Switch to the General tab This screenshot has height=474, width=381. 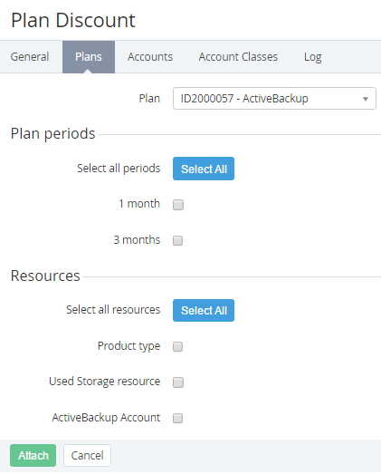(30, 57)
